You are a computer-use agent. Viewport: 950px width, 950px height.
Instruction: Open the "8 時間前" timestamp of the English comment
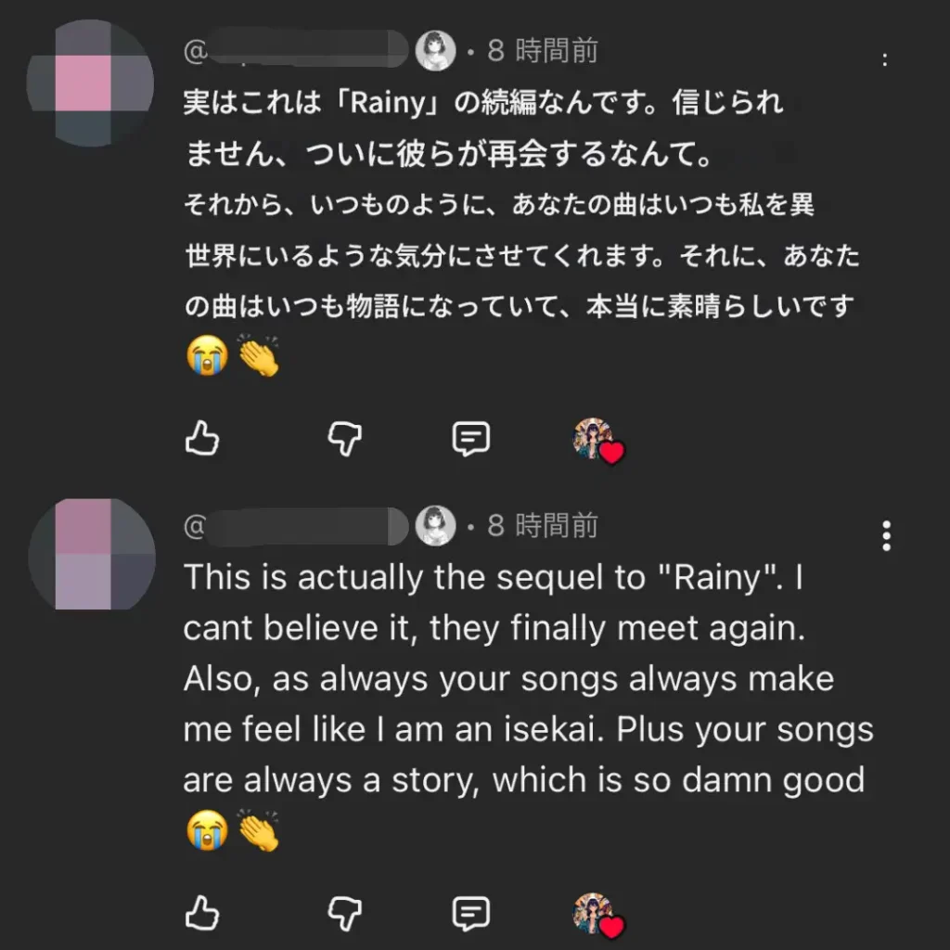pyautogui.click(x=543, y=526)
